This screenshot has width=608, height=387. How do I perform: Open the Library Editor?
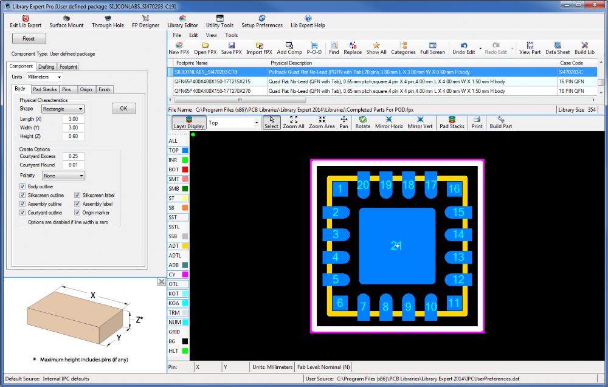[x=182, y=22]
